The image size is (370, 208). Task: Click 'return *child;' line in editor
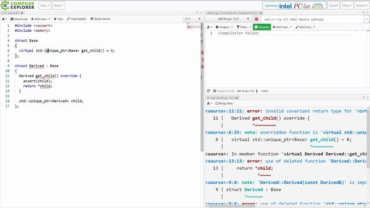pyautogui.click(x=37, y=86)
